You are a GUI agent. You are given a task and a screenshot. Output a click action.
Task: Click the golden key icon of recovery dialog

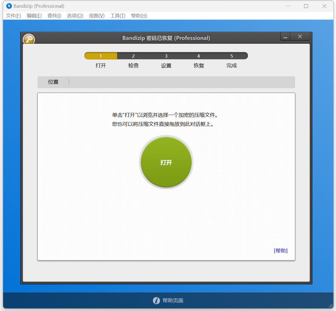pos(29,39)
